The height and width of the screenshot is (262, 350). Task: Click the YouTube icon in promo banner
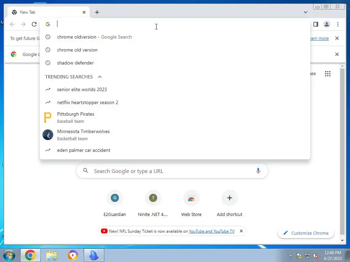point(104,231)
